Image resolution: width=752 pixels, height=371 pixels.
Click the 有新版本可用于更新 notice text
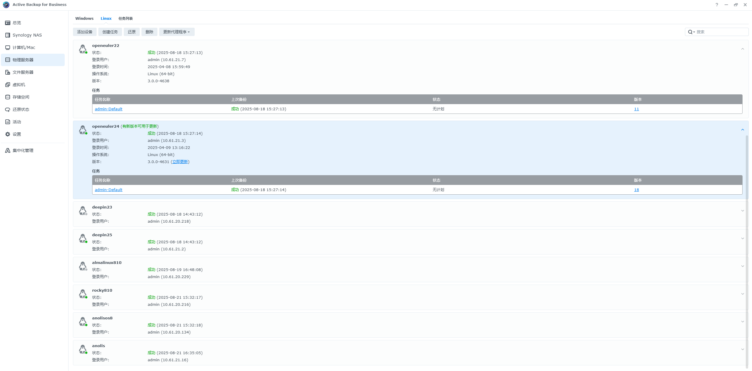(140, 126)
